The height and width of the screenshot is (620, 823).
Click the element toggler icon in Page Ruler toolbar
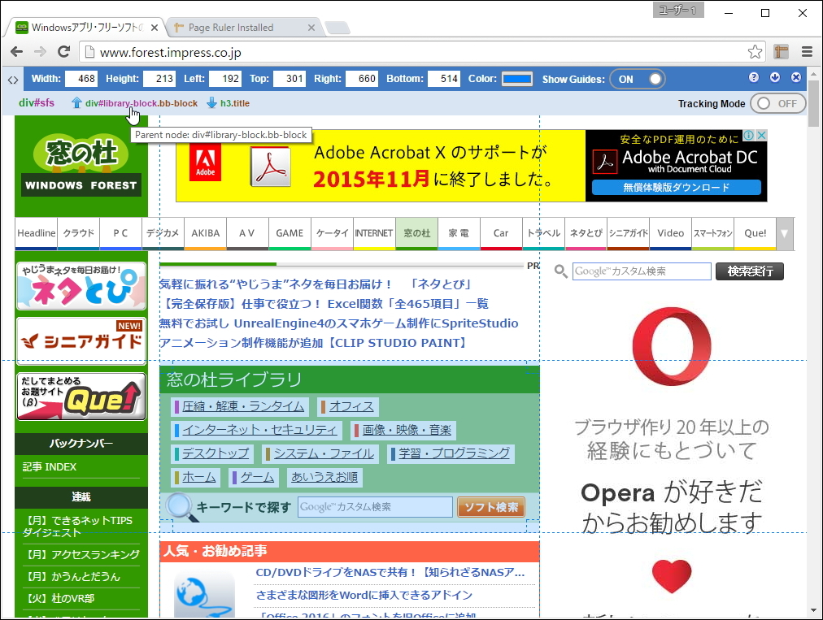11,79
